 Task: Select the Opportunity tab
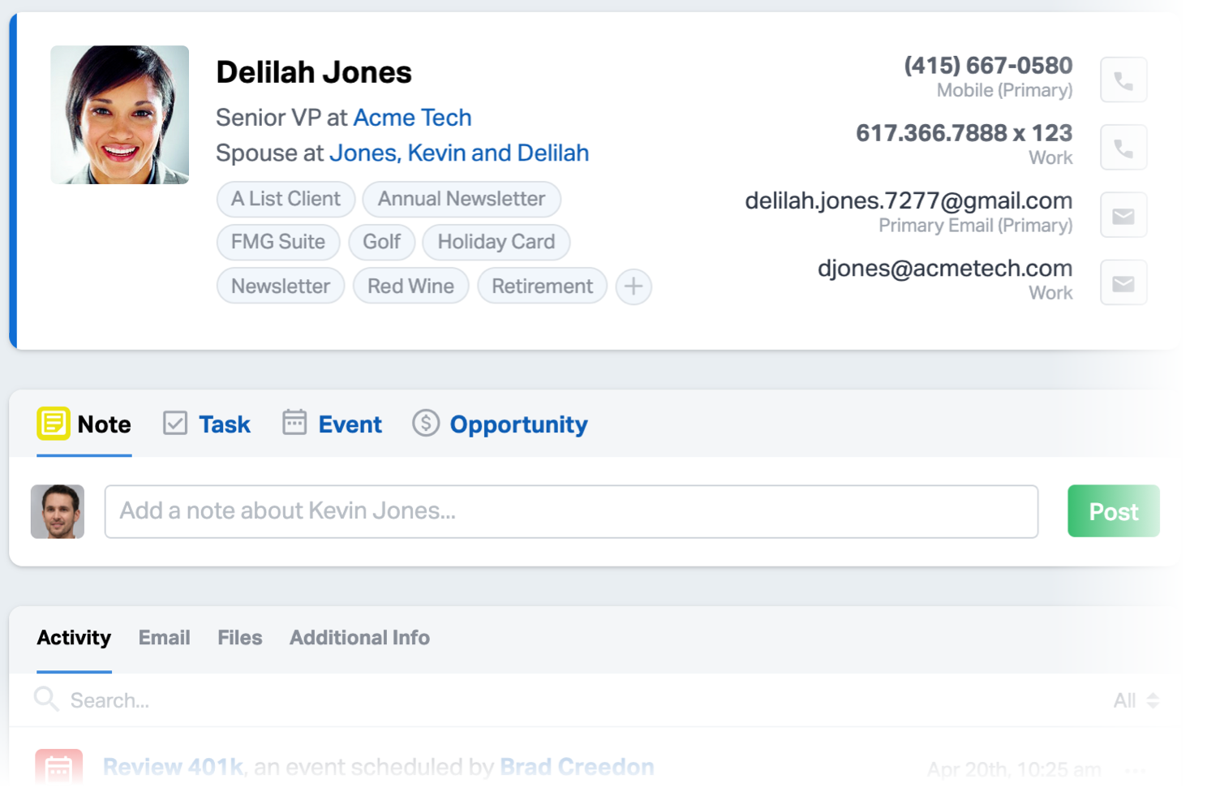coord(500,424)
